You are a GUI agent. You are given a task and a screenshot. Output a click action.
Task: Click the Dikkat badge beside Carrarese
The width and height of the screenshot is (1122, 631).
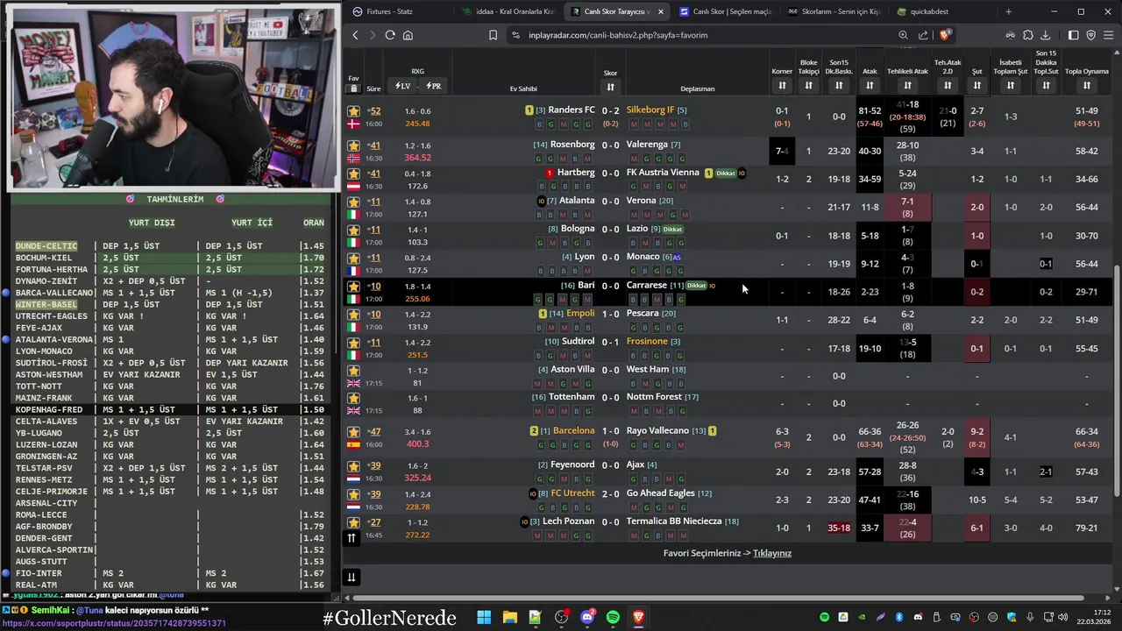(x=696, y=286)
